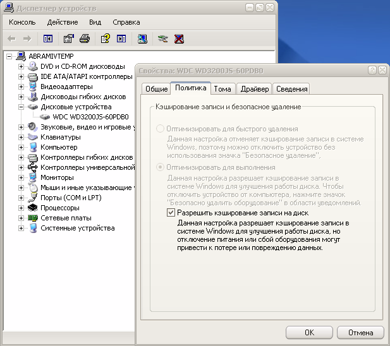Select Мониторы tree item label
This screenshot has height=346, width=390.
(57, 177)
